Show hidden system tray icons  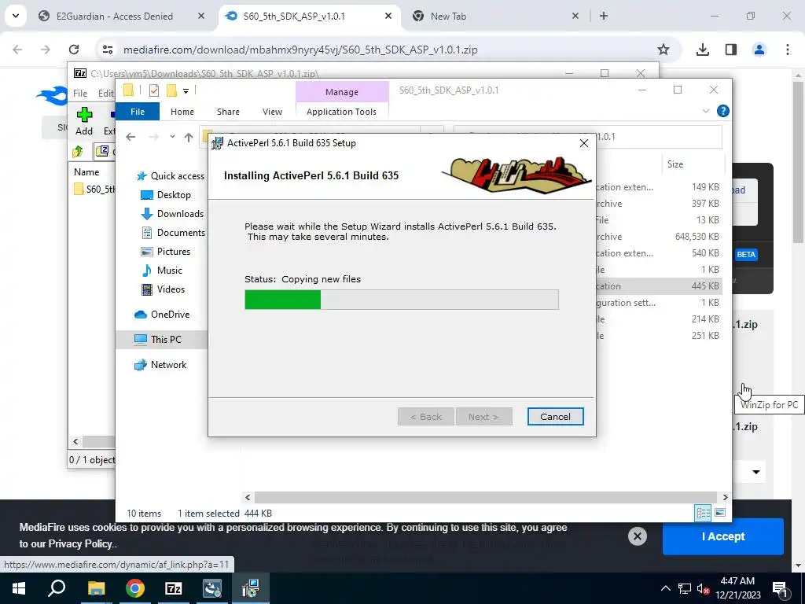click(665, 588)
